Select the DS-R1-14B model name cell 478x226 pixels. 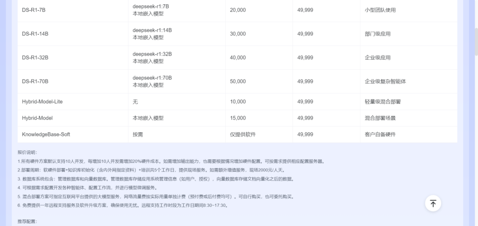[73, 34]
